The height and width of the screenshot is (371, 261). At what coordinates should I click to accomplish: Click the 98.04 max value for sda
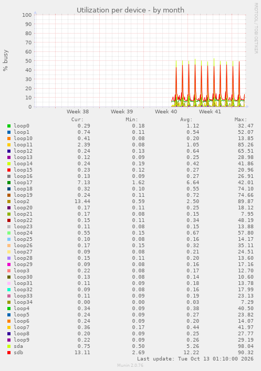(246, 346)
